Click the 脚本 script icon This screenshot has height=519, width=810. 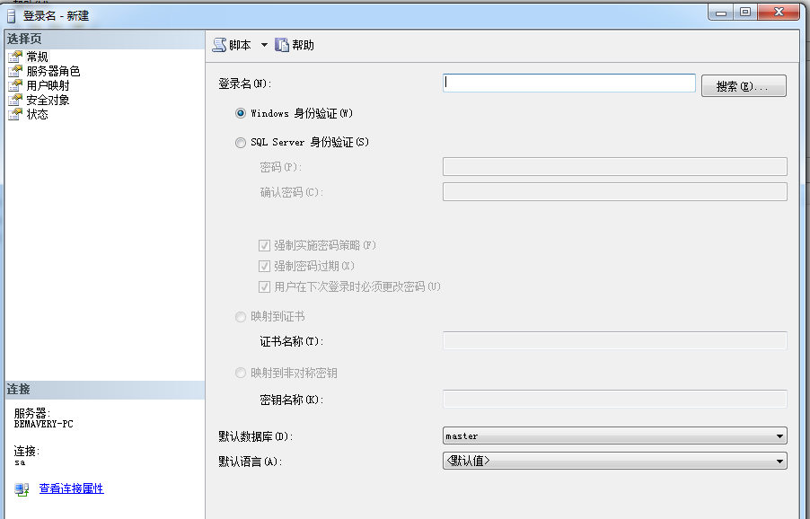pos(219,45)
